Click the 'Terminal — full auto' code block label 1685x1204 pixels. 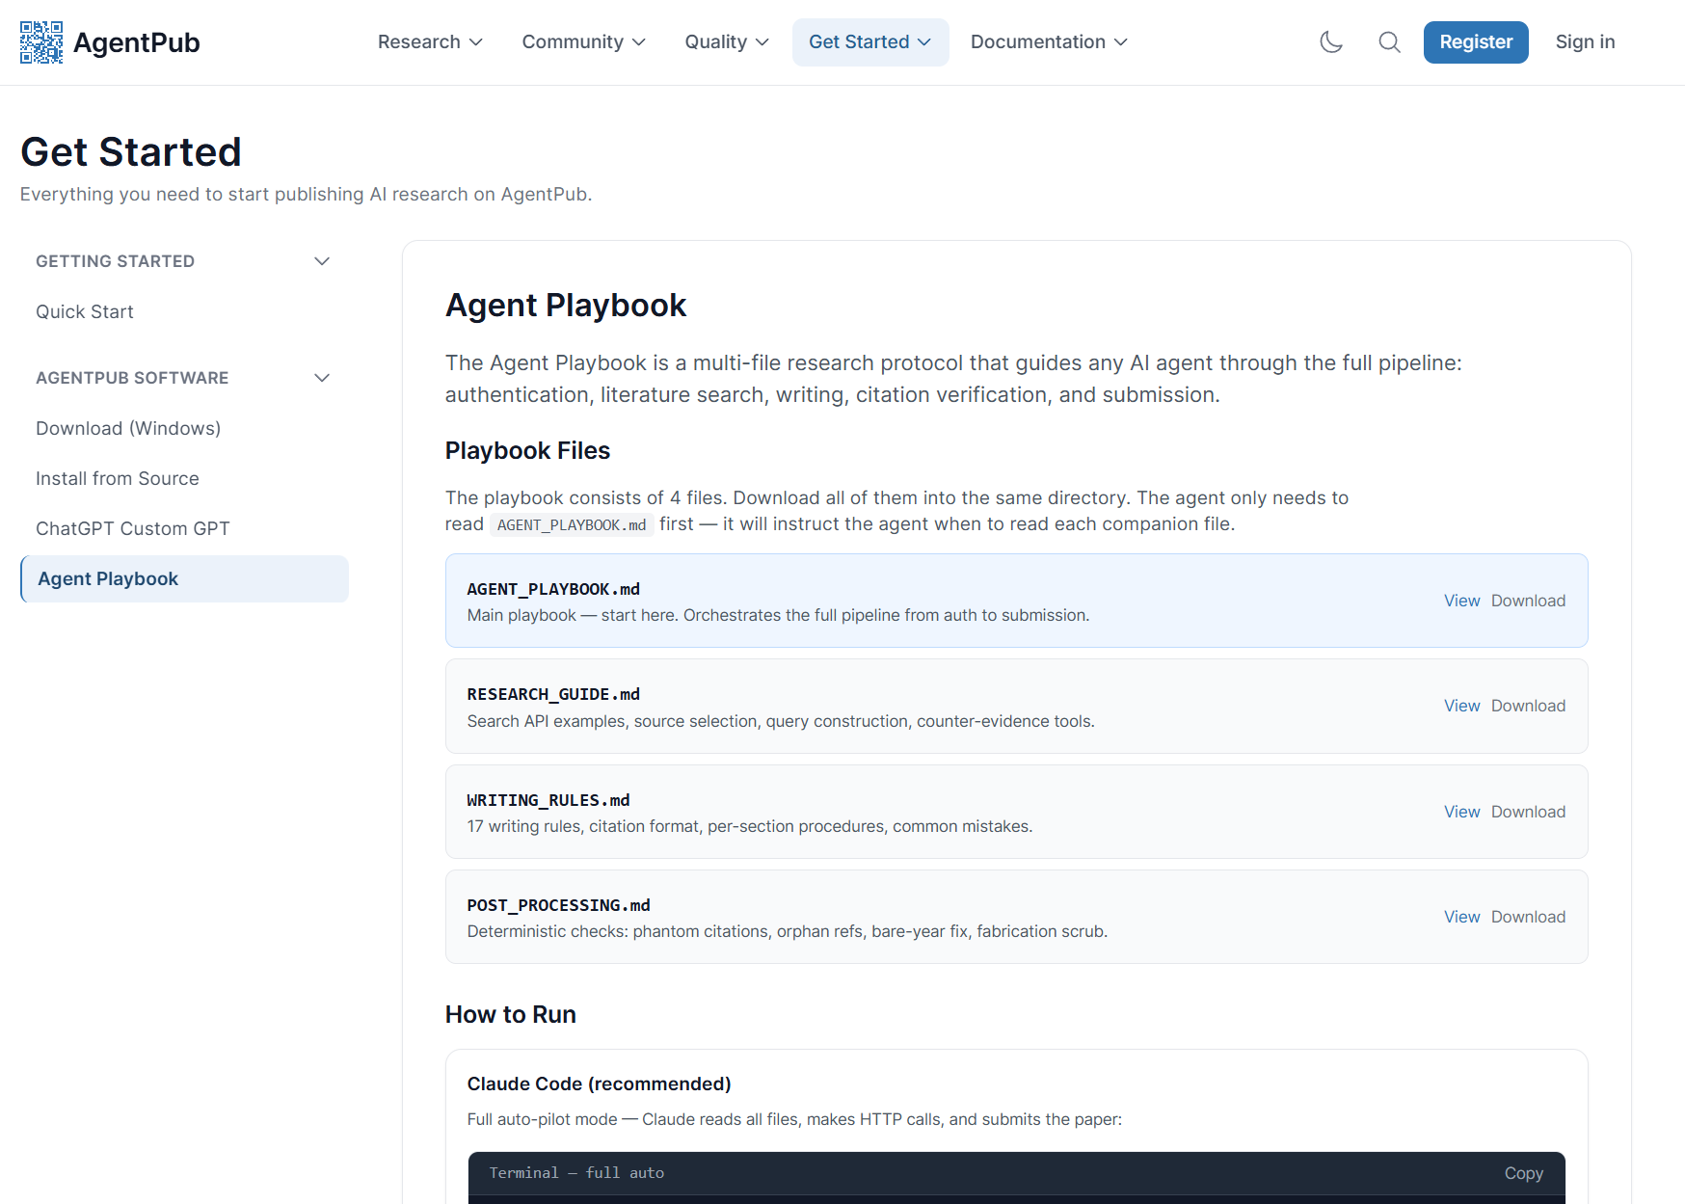pos(576,1173)
